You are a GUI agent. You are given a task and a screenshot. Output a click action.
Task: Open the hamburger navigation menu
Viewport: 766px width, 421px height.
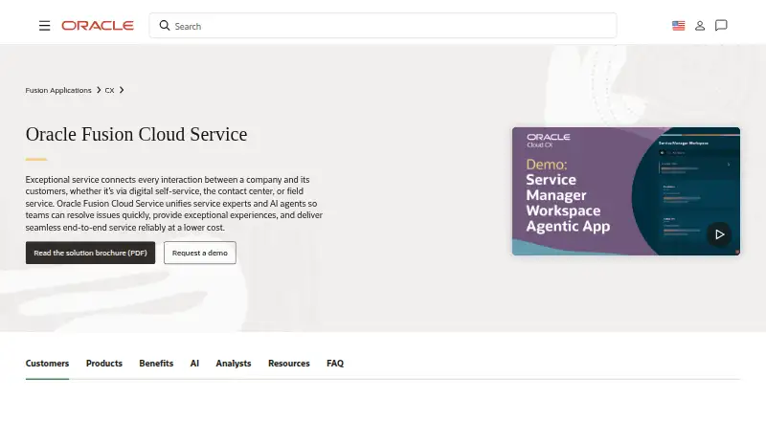44,26
